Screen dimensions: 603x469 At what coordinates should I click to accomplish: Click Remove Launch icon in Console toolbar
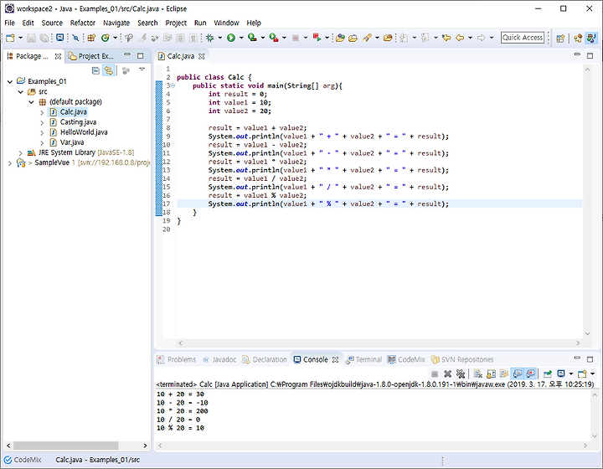[x=447, y=374]
